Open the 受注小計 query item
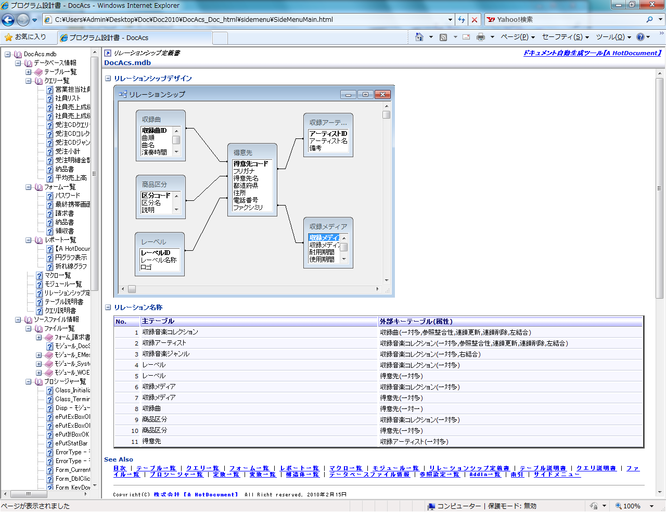 (x=68, y=151)
